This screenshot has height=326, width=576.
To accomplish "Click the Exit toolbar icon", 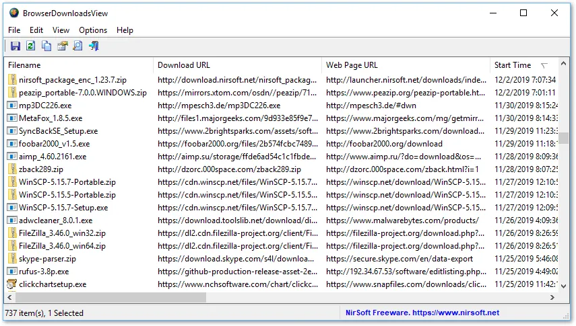I will [94, 46].
